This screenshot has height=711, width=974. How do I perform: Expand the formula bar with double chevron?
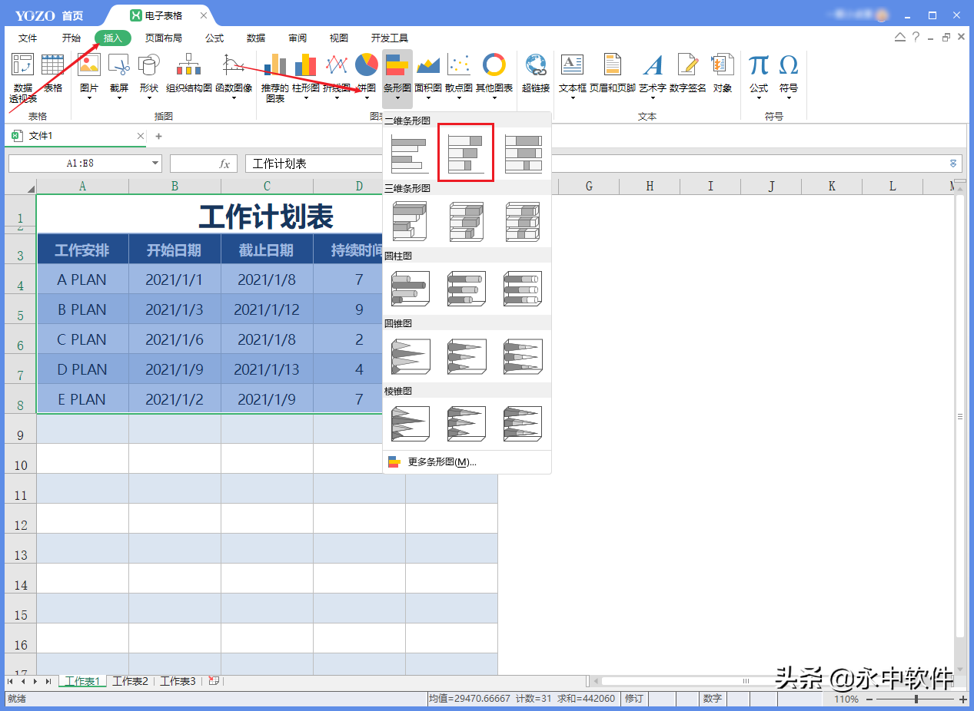(x=953, y=164)
